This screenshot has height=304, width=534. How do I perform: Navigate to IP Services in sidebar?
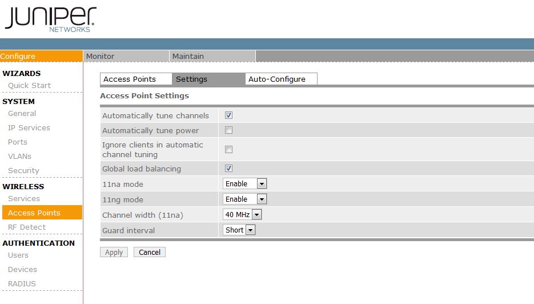pos(29,128)
